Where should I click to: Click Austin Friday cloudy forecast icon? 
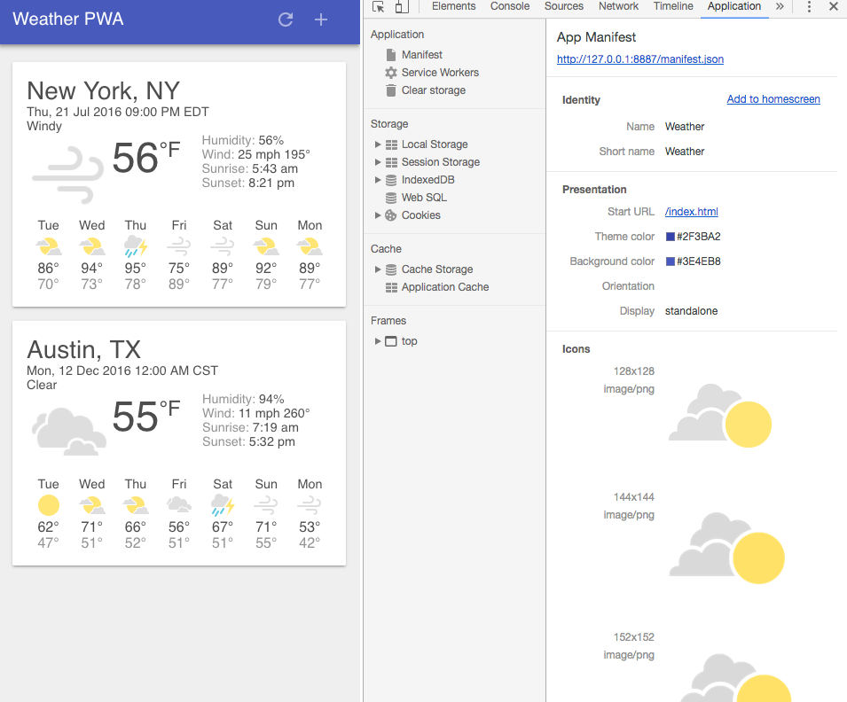pyautogui.click(x=179, y=505)
